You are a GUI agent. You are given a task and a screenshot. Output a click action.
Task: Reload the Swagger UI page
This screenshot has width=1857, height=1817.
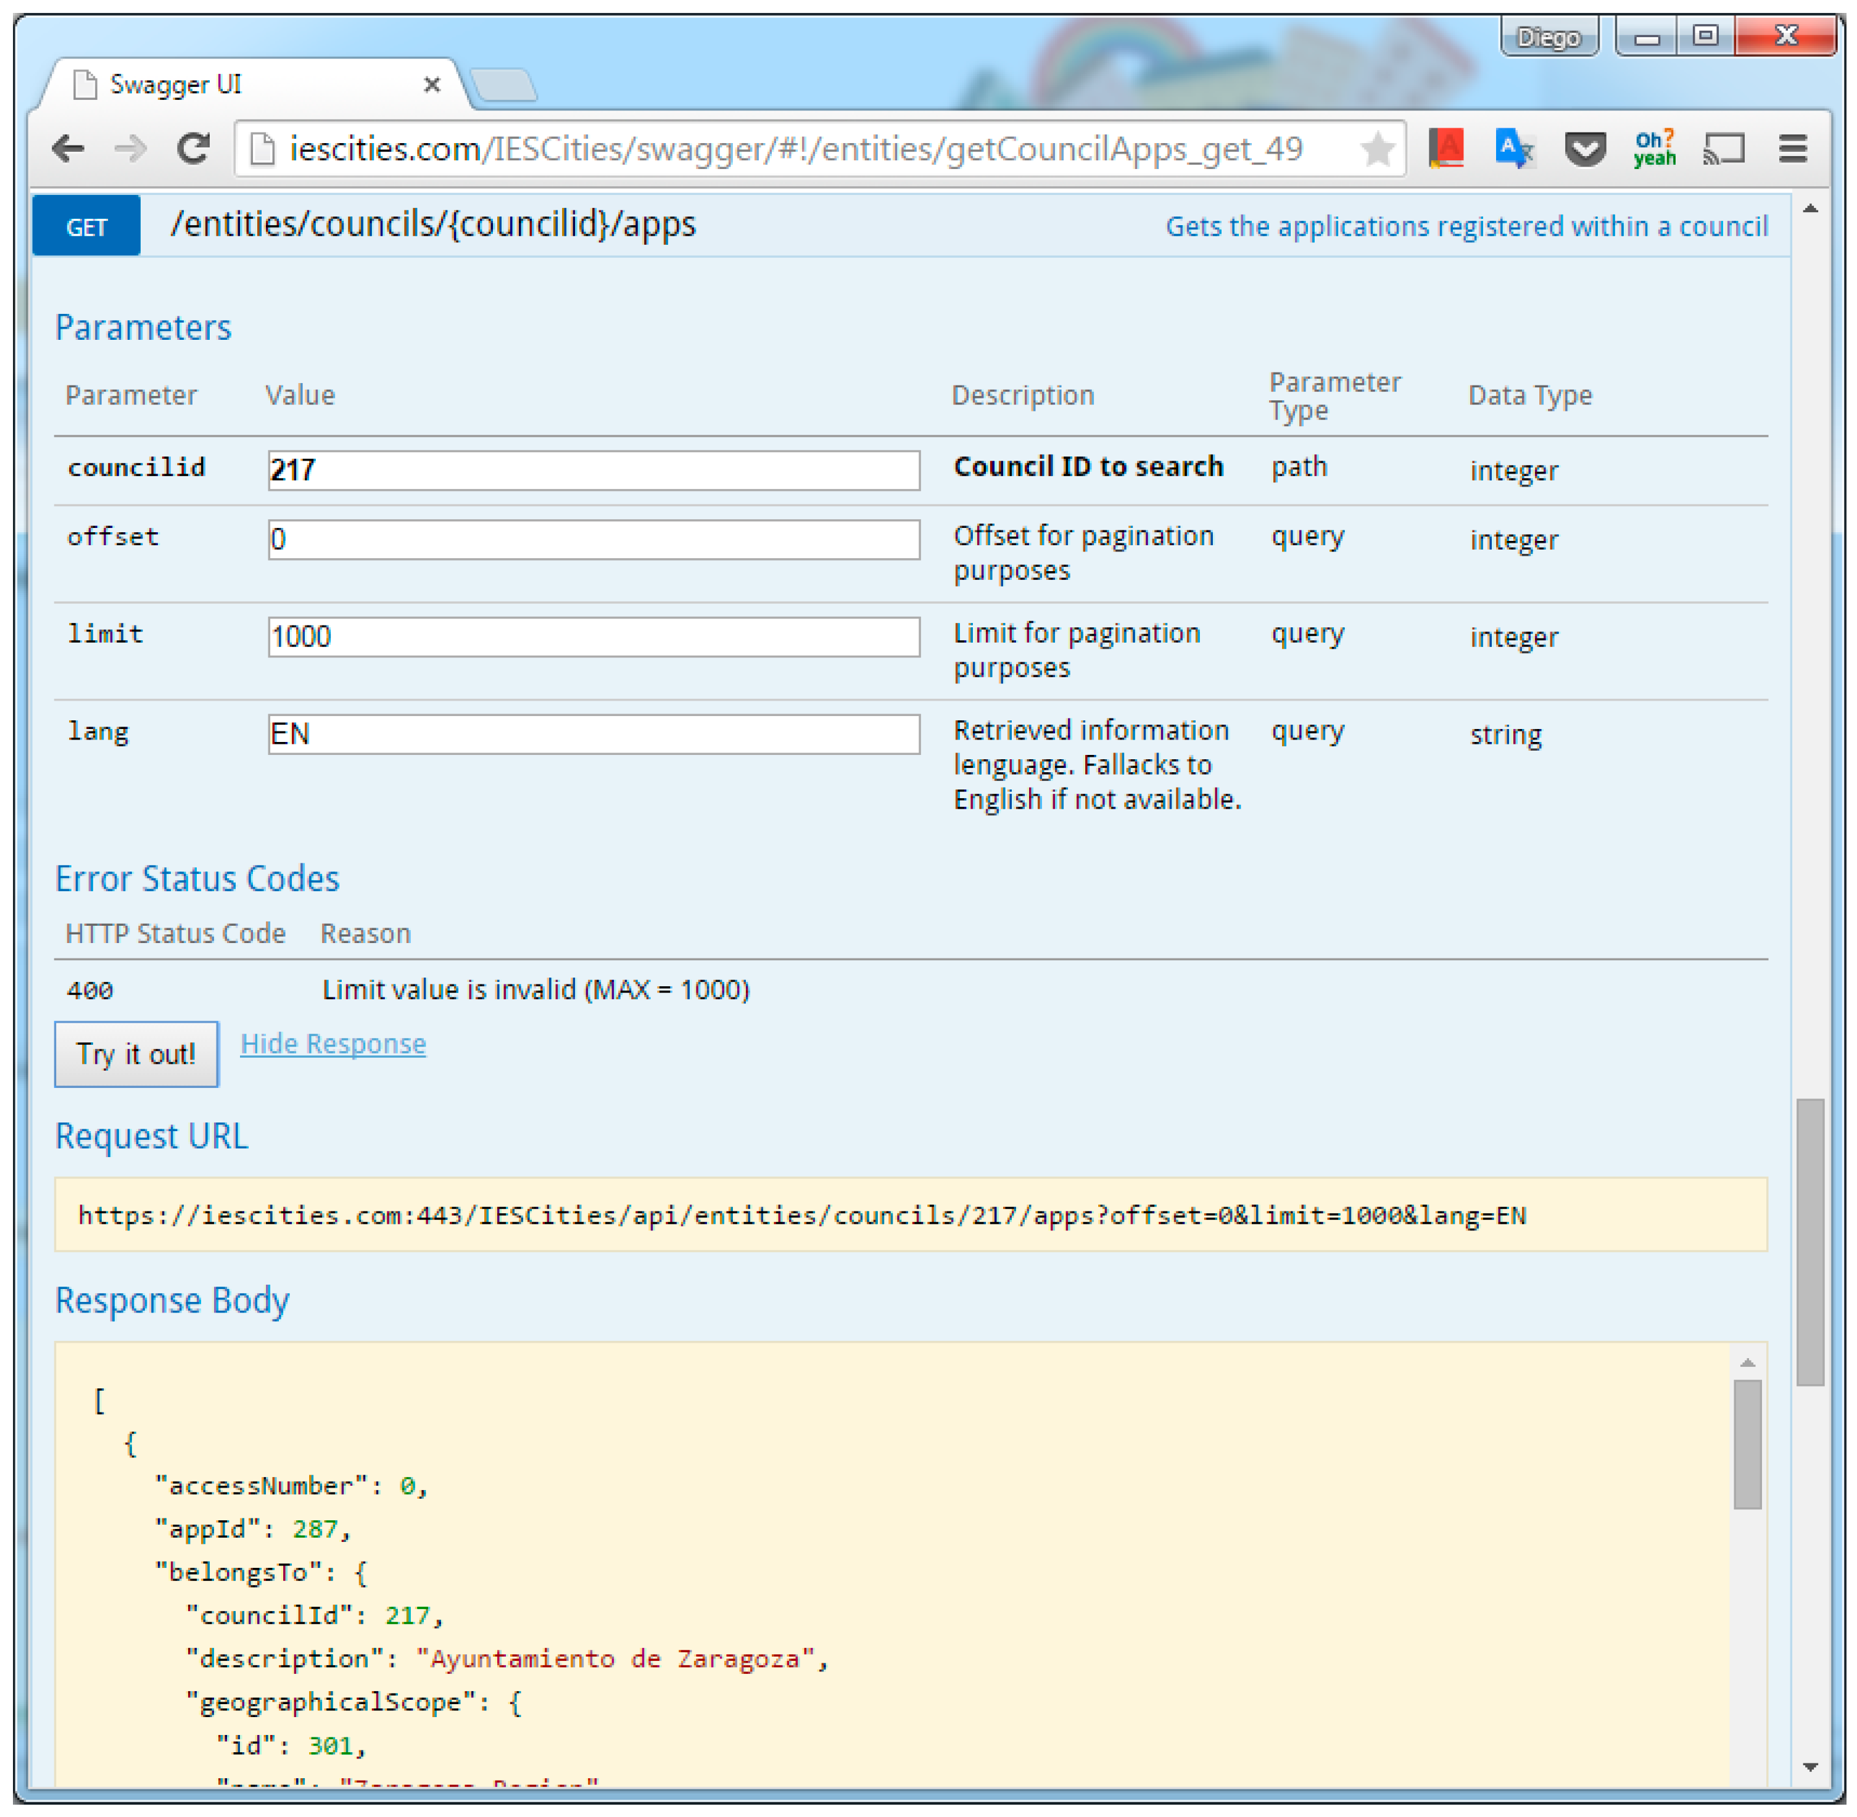tap(194, 149)
